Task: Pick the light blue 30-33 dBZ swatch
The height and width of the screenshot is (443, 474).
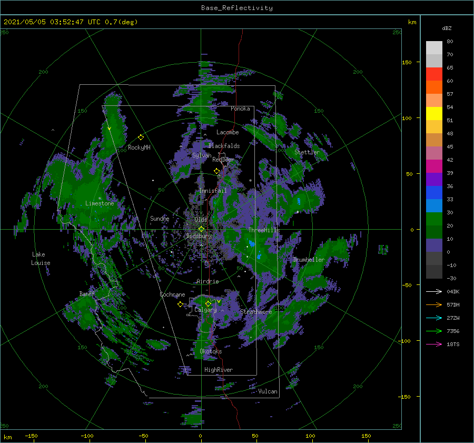Action: (434, 205)
